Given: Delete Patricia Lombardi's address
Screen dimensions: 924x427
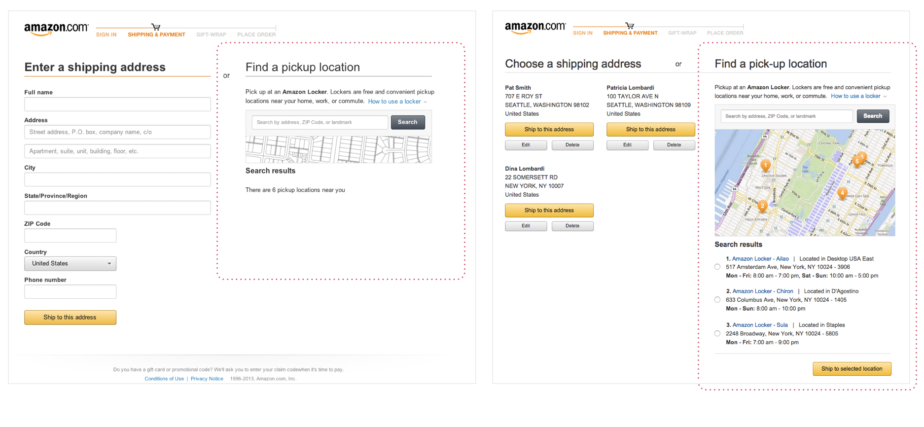Looking at the screenshot, I should click(674, 145).
